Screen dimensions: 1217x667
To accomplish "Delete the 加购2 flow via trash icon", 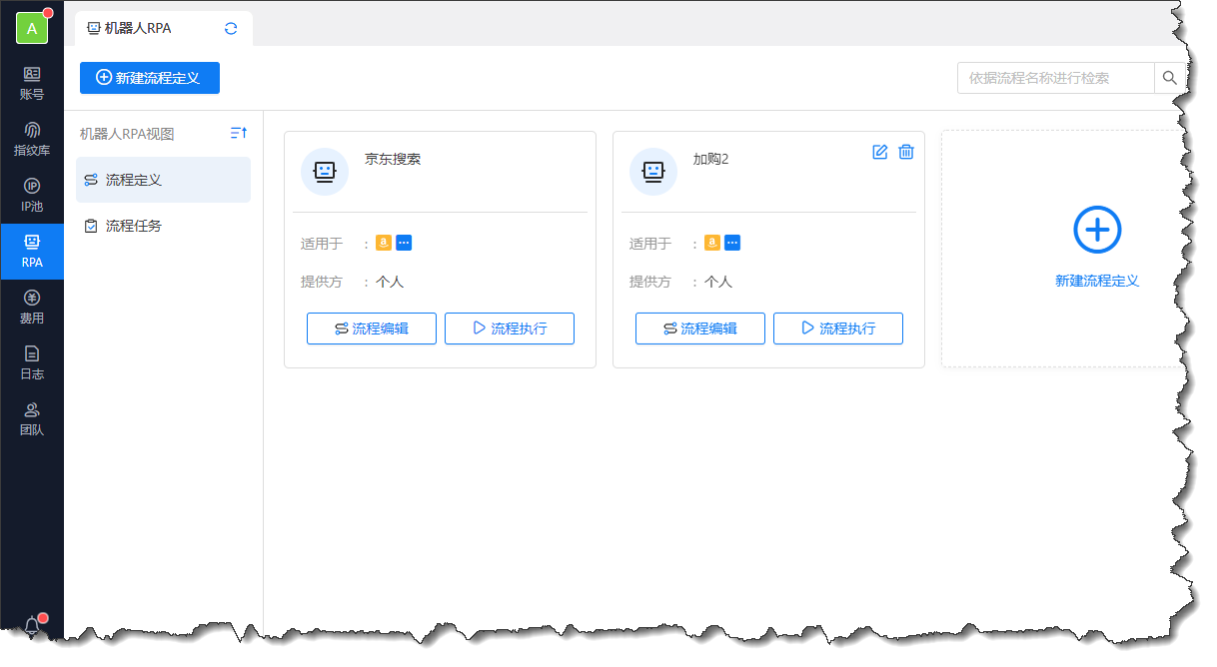I will (x=906, y=152).
